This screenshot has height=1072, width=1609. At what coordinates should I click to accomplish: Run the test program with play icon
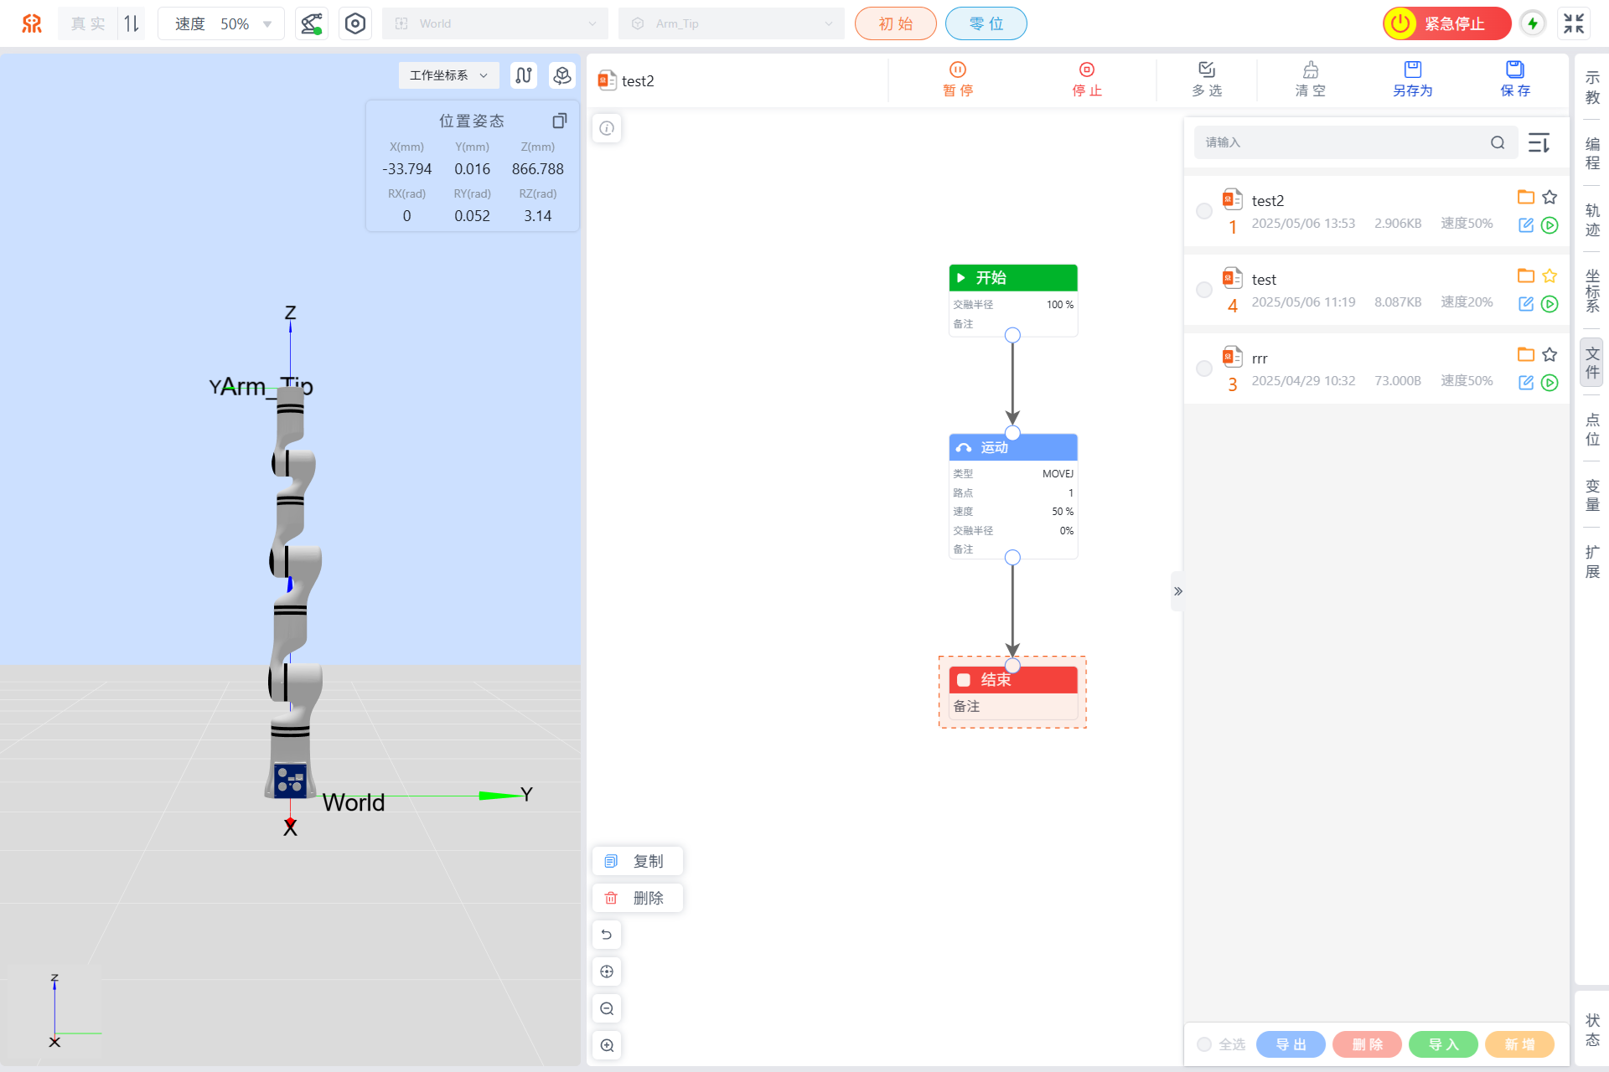pos(1550,304)
